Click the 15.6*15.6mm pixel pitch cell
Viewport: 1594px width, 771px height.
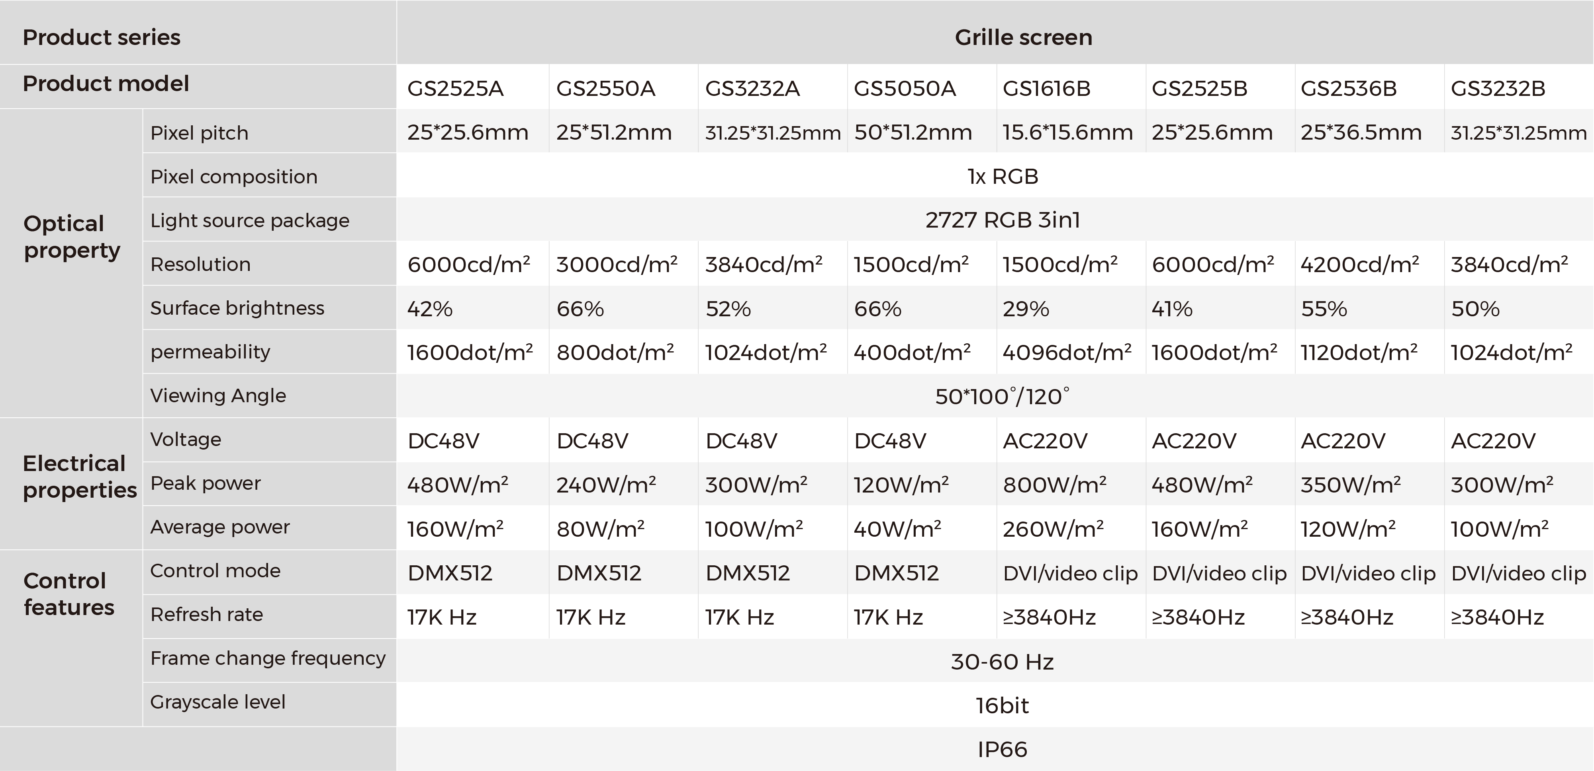tap(1067, 132)
